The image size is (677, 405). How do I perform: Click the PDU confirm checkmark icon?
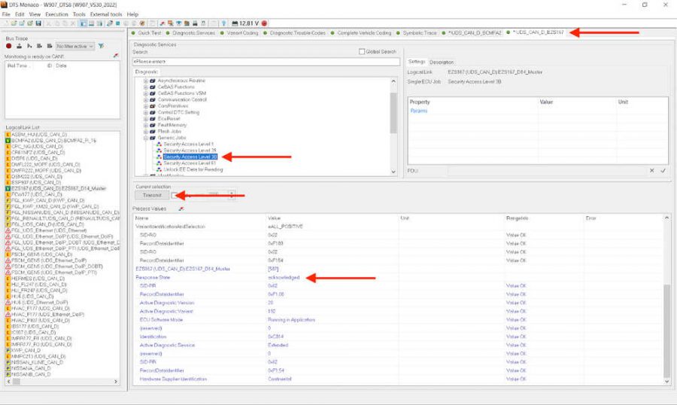[x=663, y=171]
